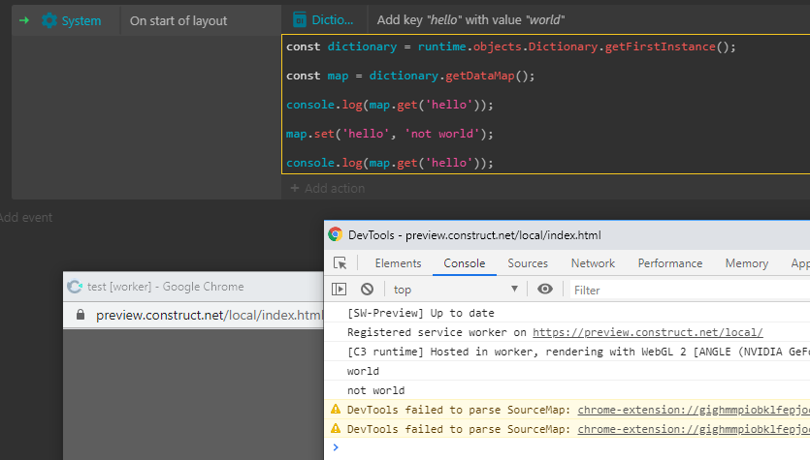
Task: Click the C3 runtime log entry
Action: click(x=578, y=352)
